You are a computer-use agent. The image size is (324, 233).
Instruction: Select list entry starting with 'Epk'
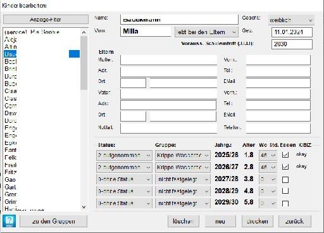tap(42, 142)
